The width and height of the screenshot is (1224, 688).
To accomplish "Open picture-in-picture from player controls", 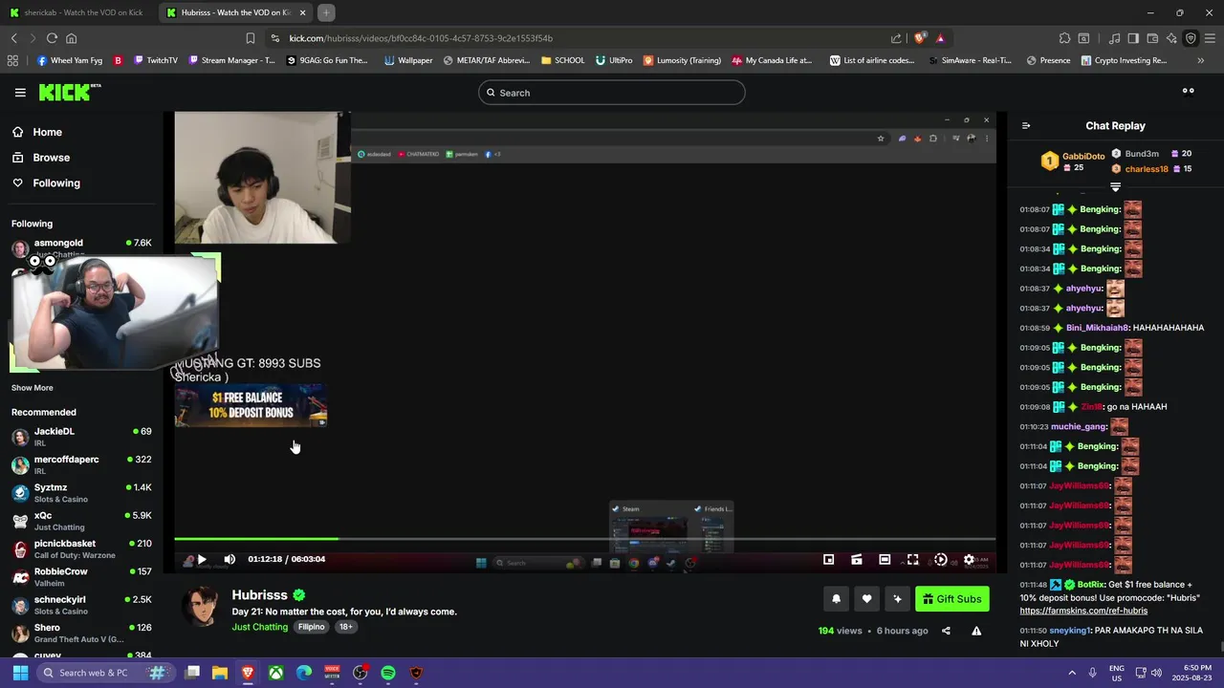I will [829, 559].
